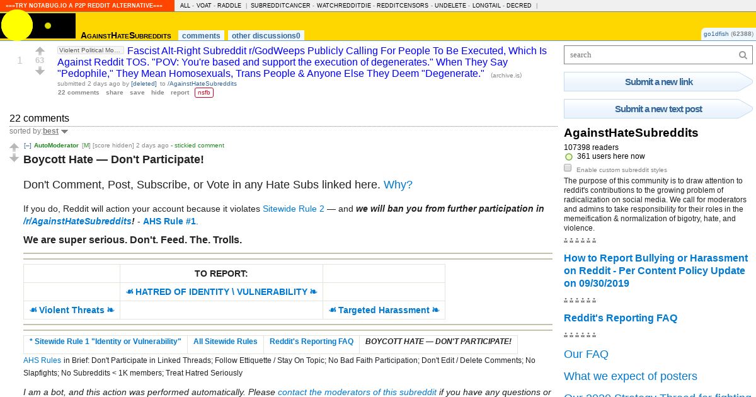Click the Try Notabug.io banner
This screenshot has width=756, height=397.
87,6
